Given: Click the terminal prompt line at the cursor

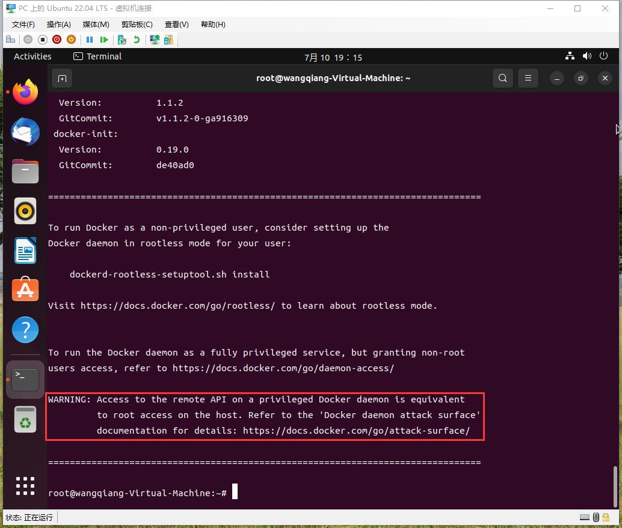Looking at the screenshot, I should coord(143,493).
